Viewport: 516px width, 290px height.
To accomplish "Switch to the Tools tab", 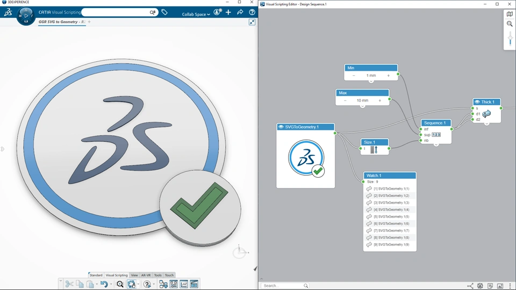I will click(158, 275).
